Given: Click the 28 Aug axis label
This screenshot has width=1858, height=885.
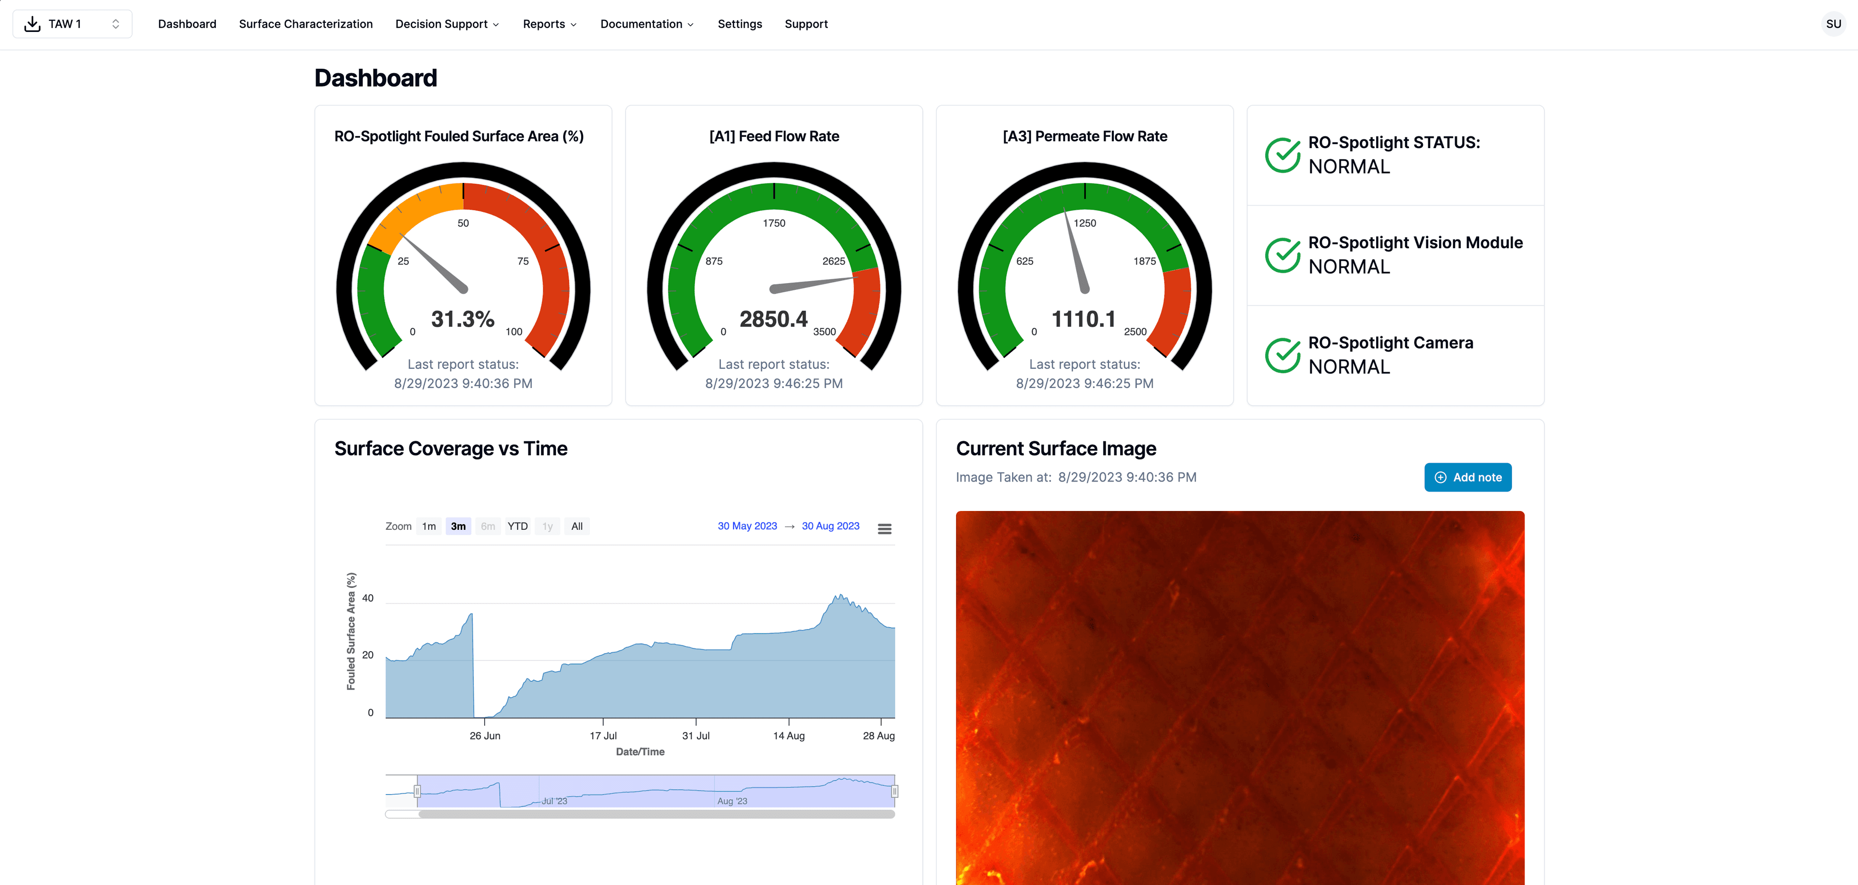Looking at the screenshot, I should 879,735.
